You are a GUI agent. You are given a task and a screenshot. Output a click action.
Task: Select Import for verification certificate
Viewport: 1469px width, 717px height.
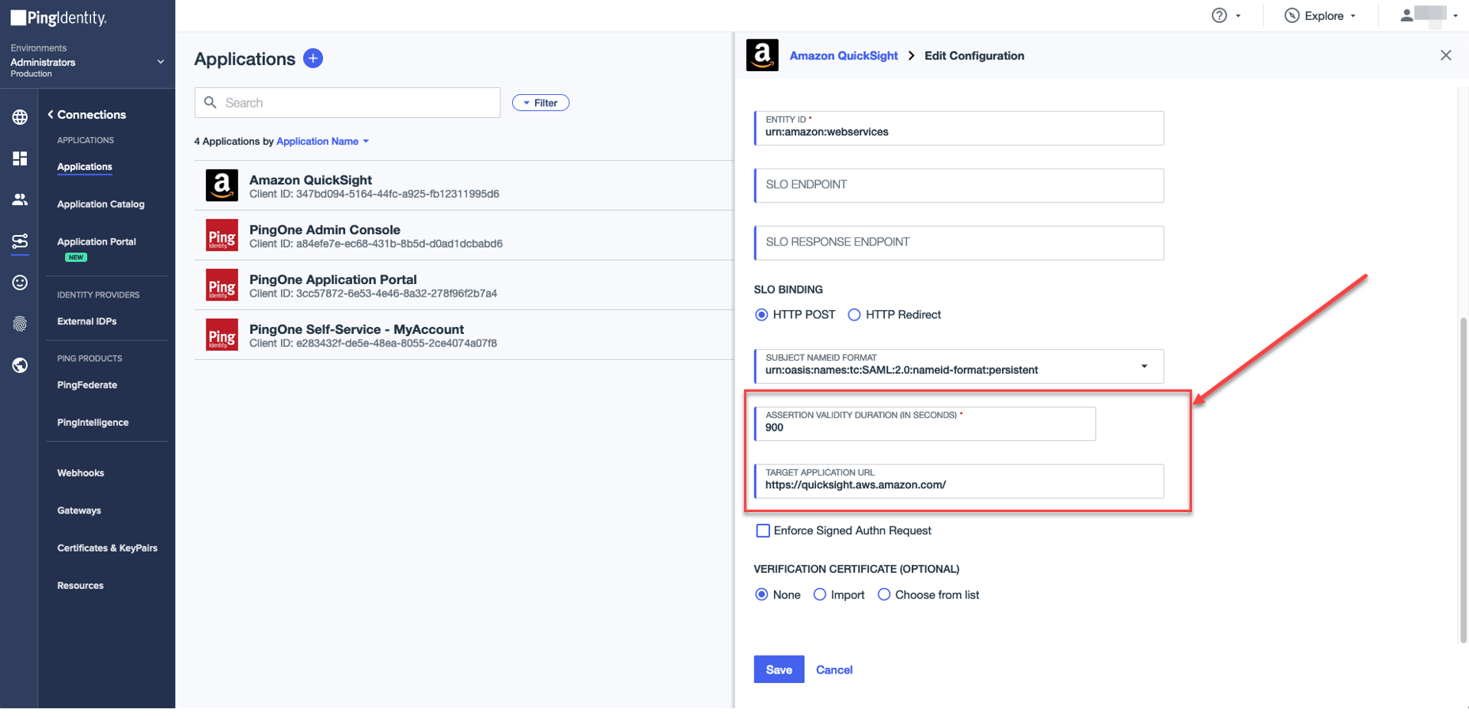click(820, 595)
